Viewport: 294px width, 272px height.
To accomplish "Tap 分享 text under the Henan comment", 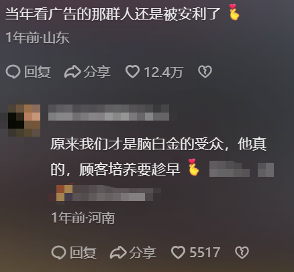I will point(143,253).
